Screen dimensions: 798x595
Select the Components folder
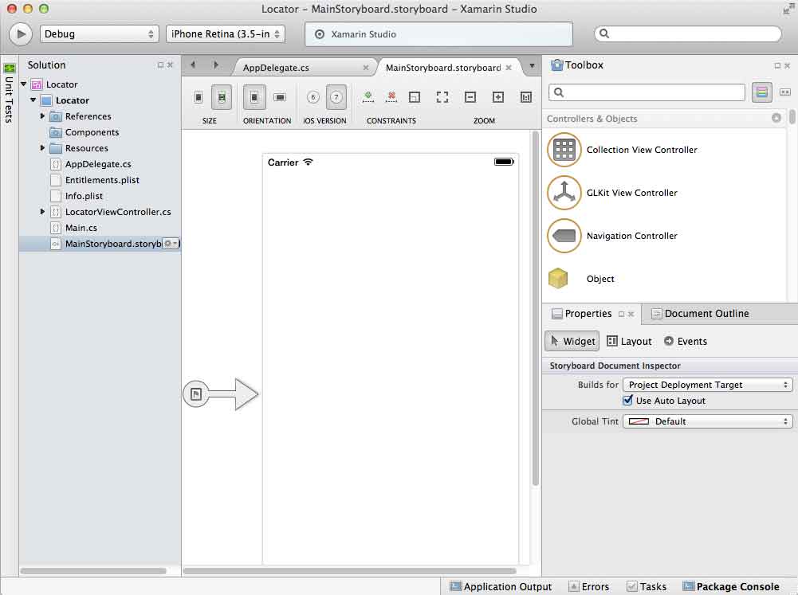tap(92, 132)
